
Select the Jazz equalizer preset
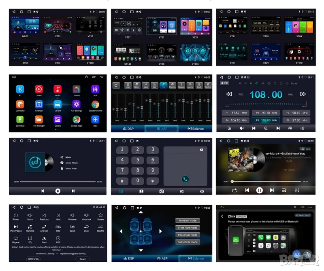click(x=146, y=85)
